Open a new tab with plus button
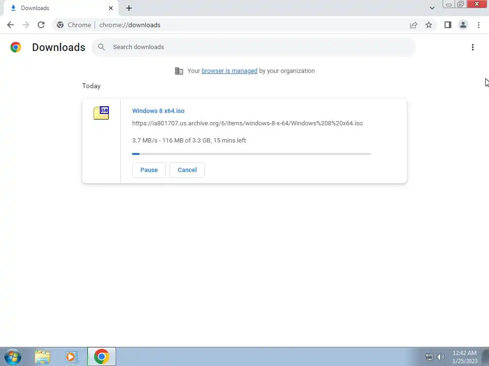The image size is (489, 366). (x=129, y=8)
